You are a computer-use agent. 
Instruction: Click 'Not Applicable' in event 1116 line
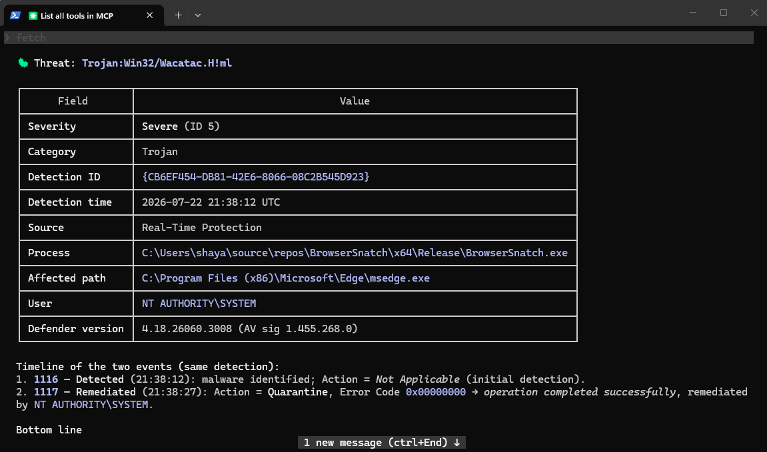click(418, 379)
